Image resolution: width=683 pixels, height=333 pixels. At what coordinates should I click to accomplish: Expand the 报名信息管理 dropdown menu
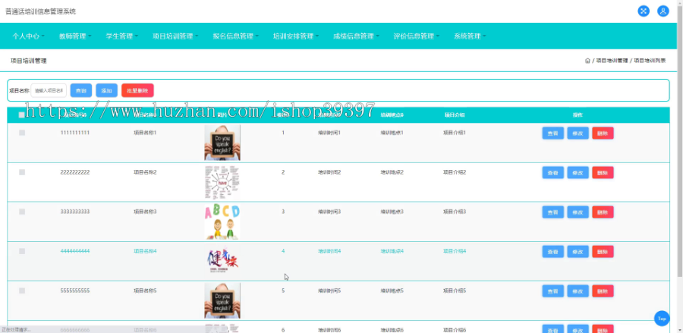point(236,36)
